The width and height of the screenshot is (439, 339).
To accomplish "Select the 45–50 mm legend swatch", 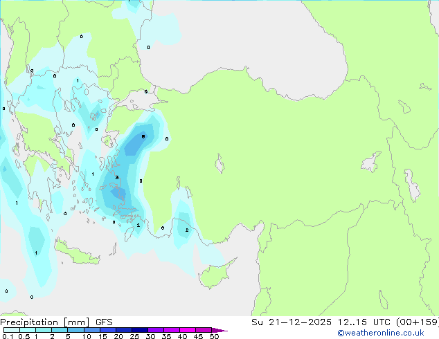I will click(204, 330).
